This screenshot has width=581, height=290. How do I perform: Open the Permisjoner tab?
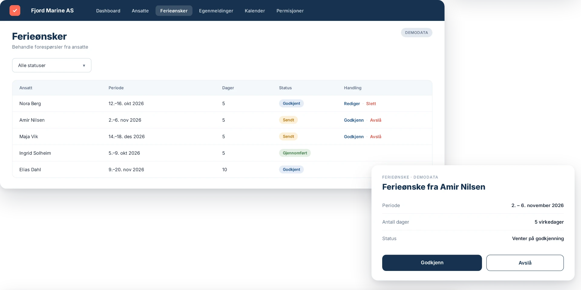coord(290,11)
